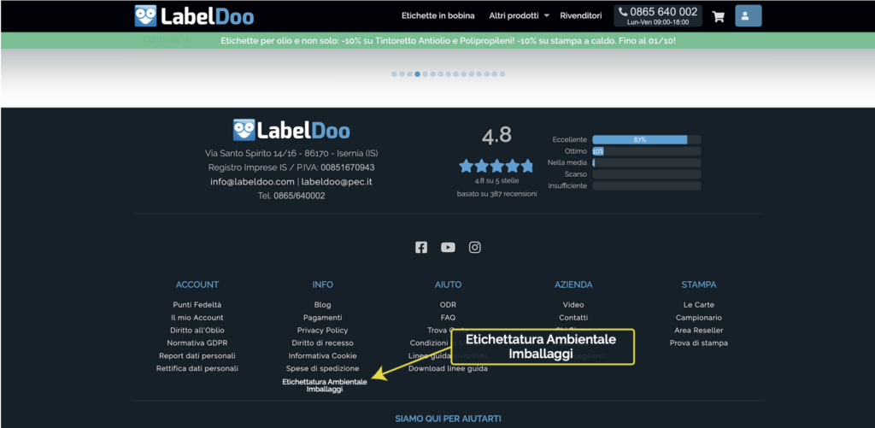Open Informativa Cookie link
Screen dimensions: 875x428
[x=322, y=355]
